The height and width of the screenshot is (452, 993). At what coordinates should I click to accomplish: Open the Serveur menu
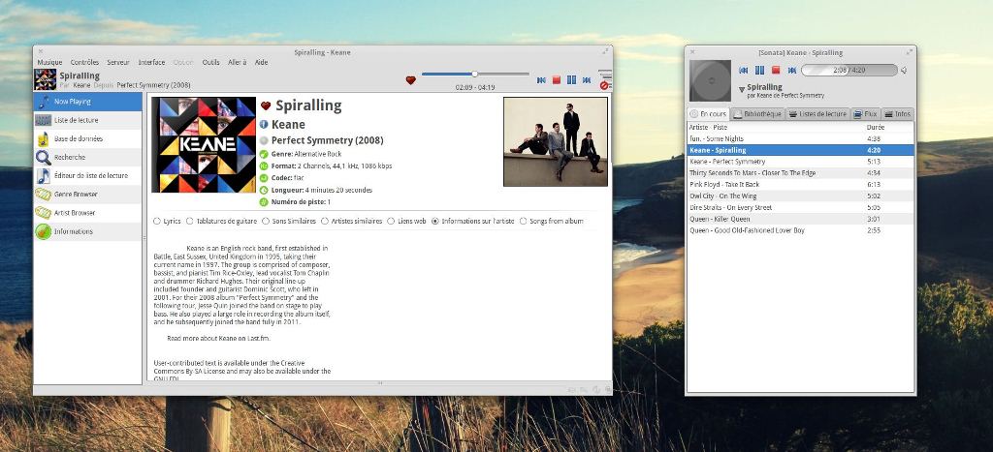pos(117,63)
